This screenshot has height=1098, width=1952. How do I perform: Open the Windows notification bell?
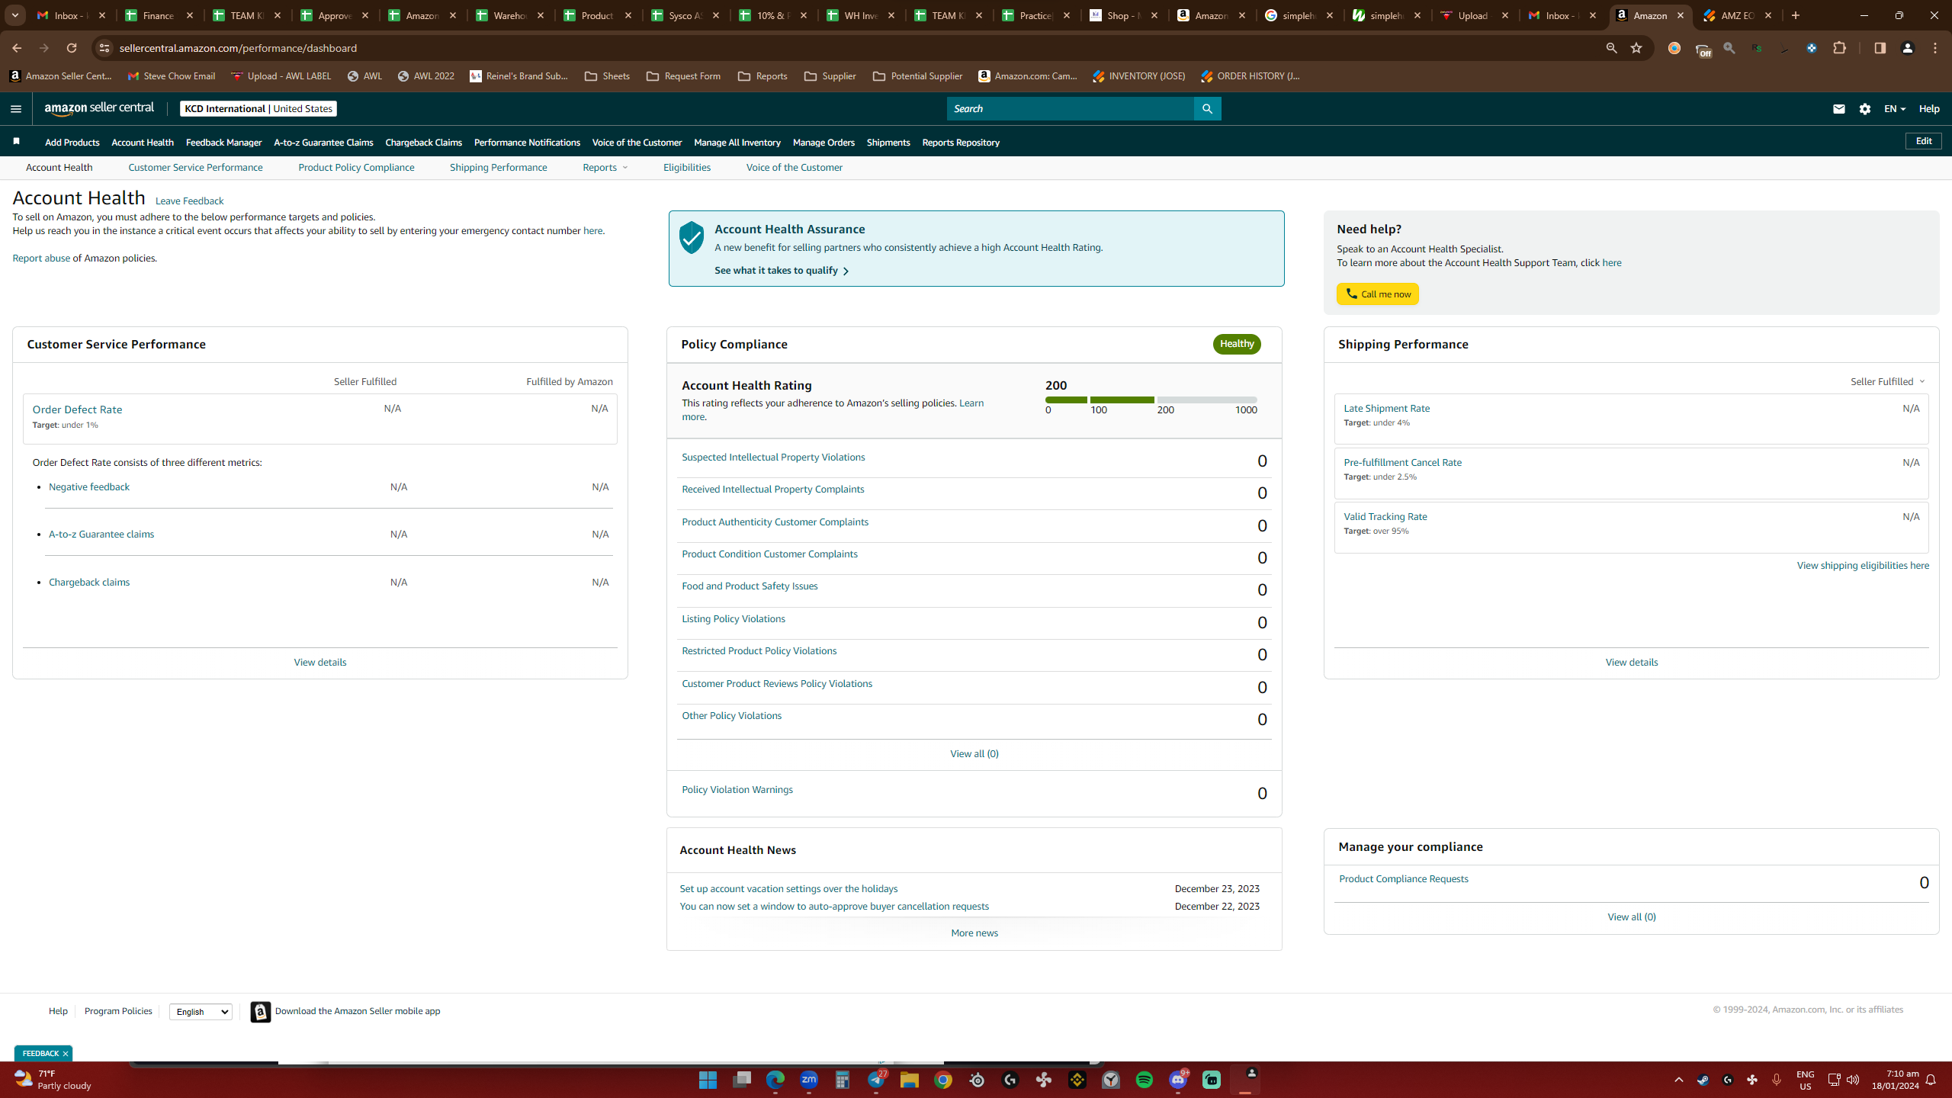click(1931, 1080)
